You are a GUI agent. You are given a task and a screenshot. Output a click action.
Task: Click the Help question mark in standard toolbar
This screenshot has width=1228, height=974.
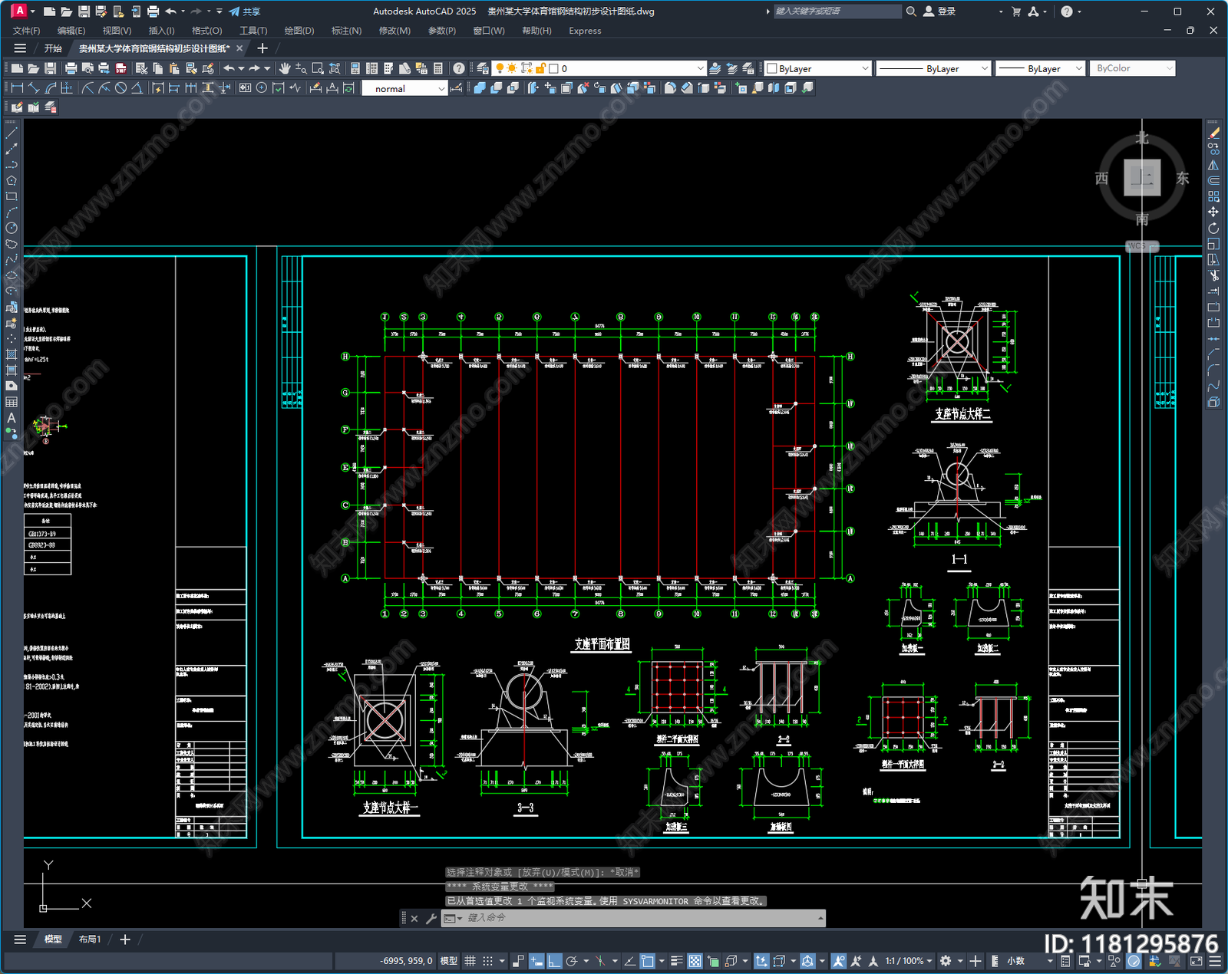pyautogui.click(x=458, y=68)
